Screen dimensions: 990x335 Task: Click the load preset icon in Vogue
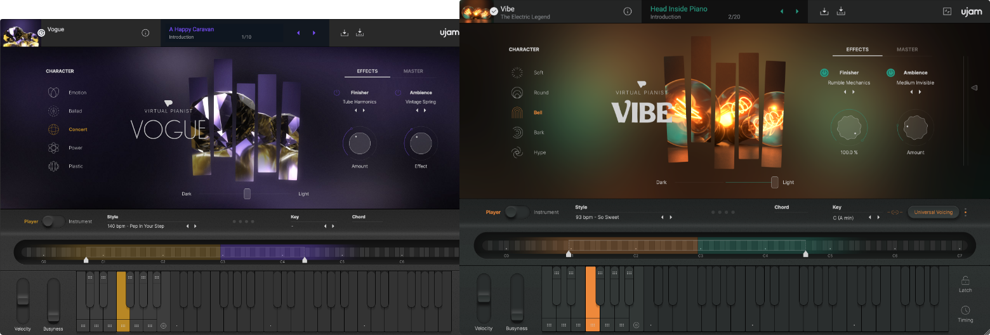(x=345, y=33)
